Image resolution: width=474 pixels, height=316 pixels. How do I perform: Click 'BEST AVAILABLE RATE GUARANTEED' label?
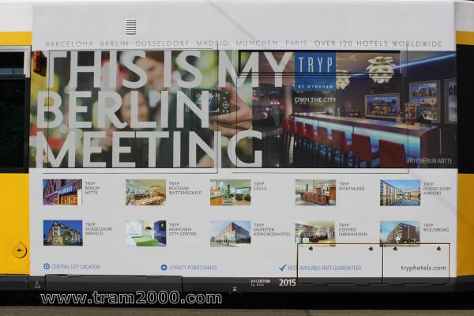point(325,268)
